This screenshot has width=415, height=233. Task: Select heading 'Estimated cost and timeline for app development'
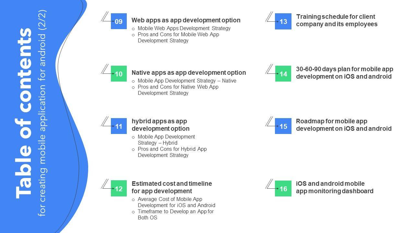(172, 187)
